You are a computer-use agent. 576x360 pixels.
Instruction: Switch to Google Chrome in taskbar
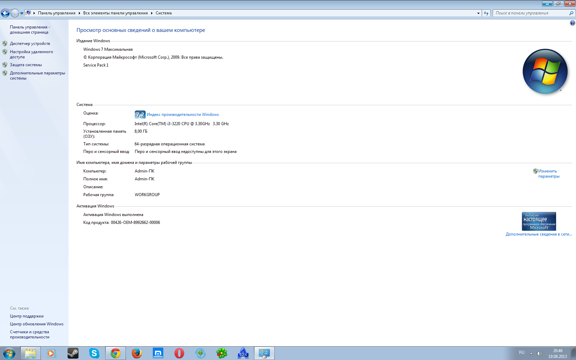pyautogui.click(x=116, y=353)
